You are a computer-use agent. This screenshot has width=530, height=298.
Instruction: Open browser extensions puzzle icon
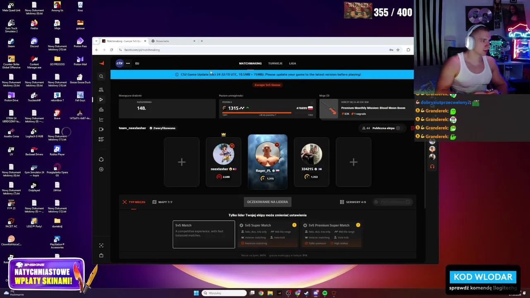click(408, 50)
